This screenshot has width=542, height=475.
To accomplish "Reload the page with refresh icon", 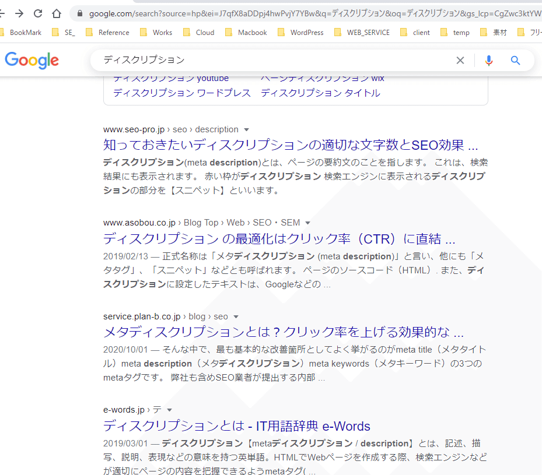I will (x=38, y=13).
